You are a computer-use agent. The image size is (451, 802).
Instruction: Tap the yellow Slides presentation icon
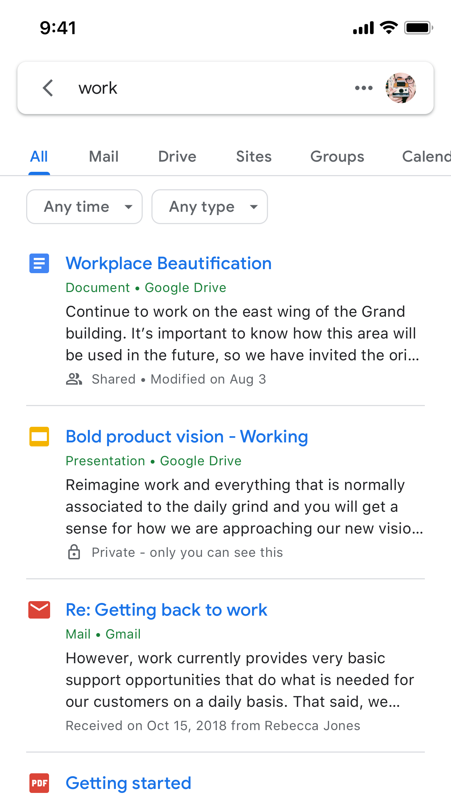coord(39,437)
